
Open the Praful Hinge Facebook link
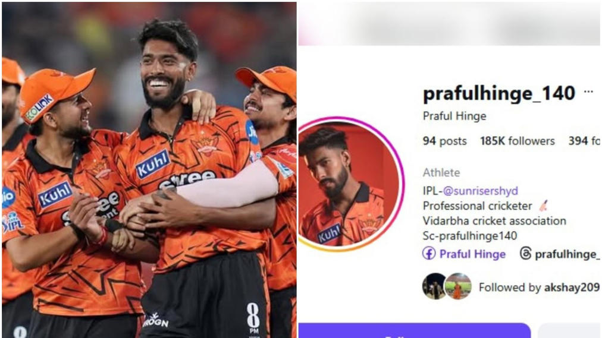[x=472, y=254]
